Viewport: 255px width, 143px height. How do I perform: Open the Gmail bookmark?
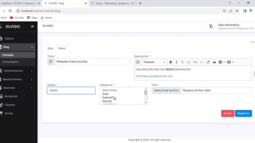pos(4,17)
